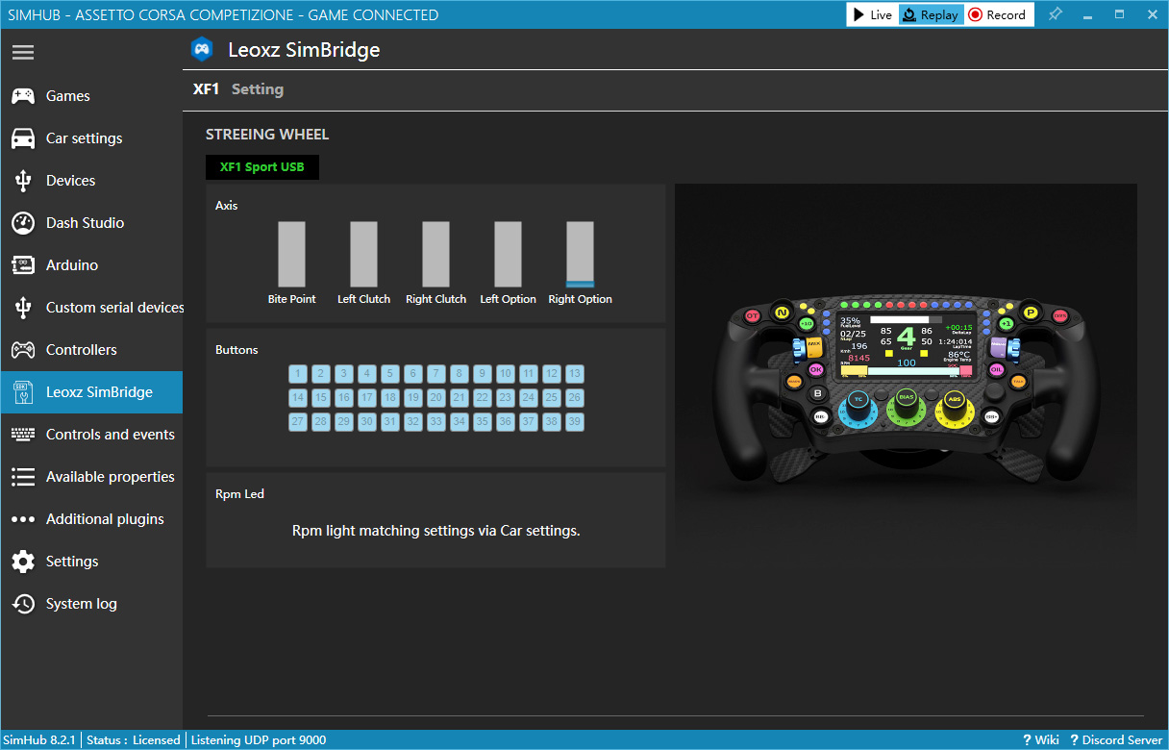Click button indicator 10
This screenshot has width=1169, height=750.
click(506, 374)
